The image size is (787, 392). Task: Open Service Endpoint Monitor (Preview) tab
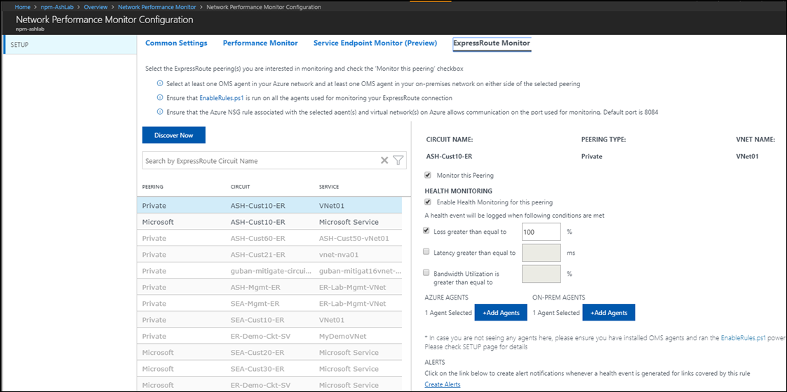coord(375,43)
